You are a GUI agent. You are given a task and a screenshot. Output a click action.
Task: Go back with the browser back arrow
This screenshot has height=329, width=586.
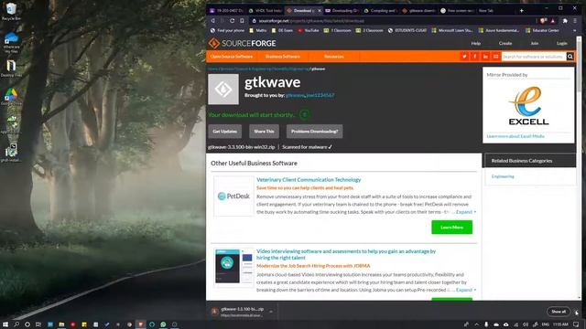(x=213, y=21)
